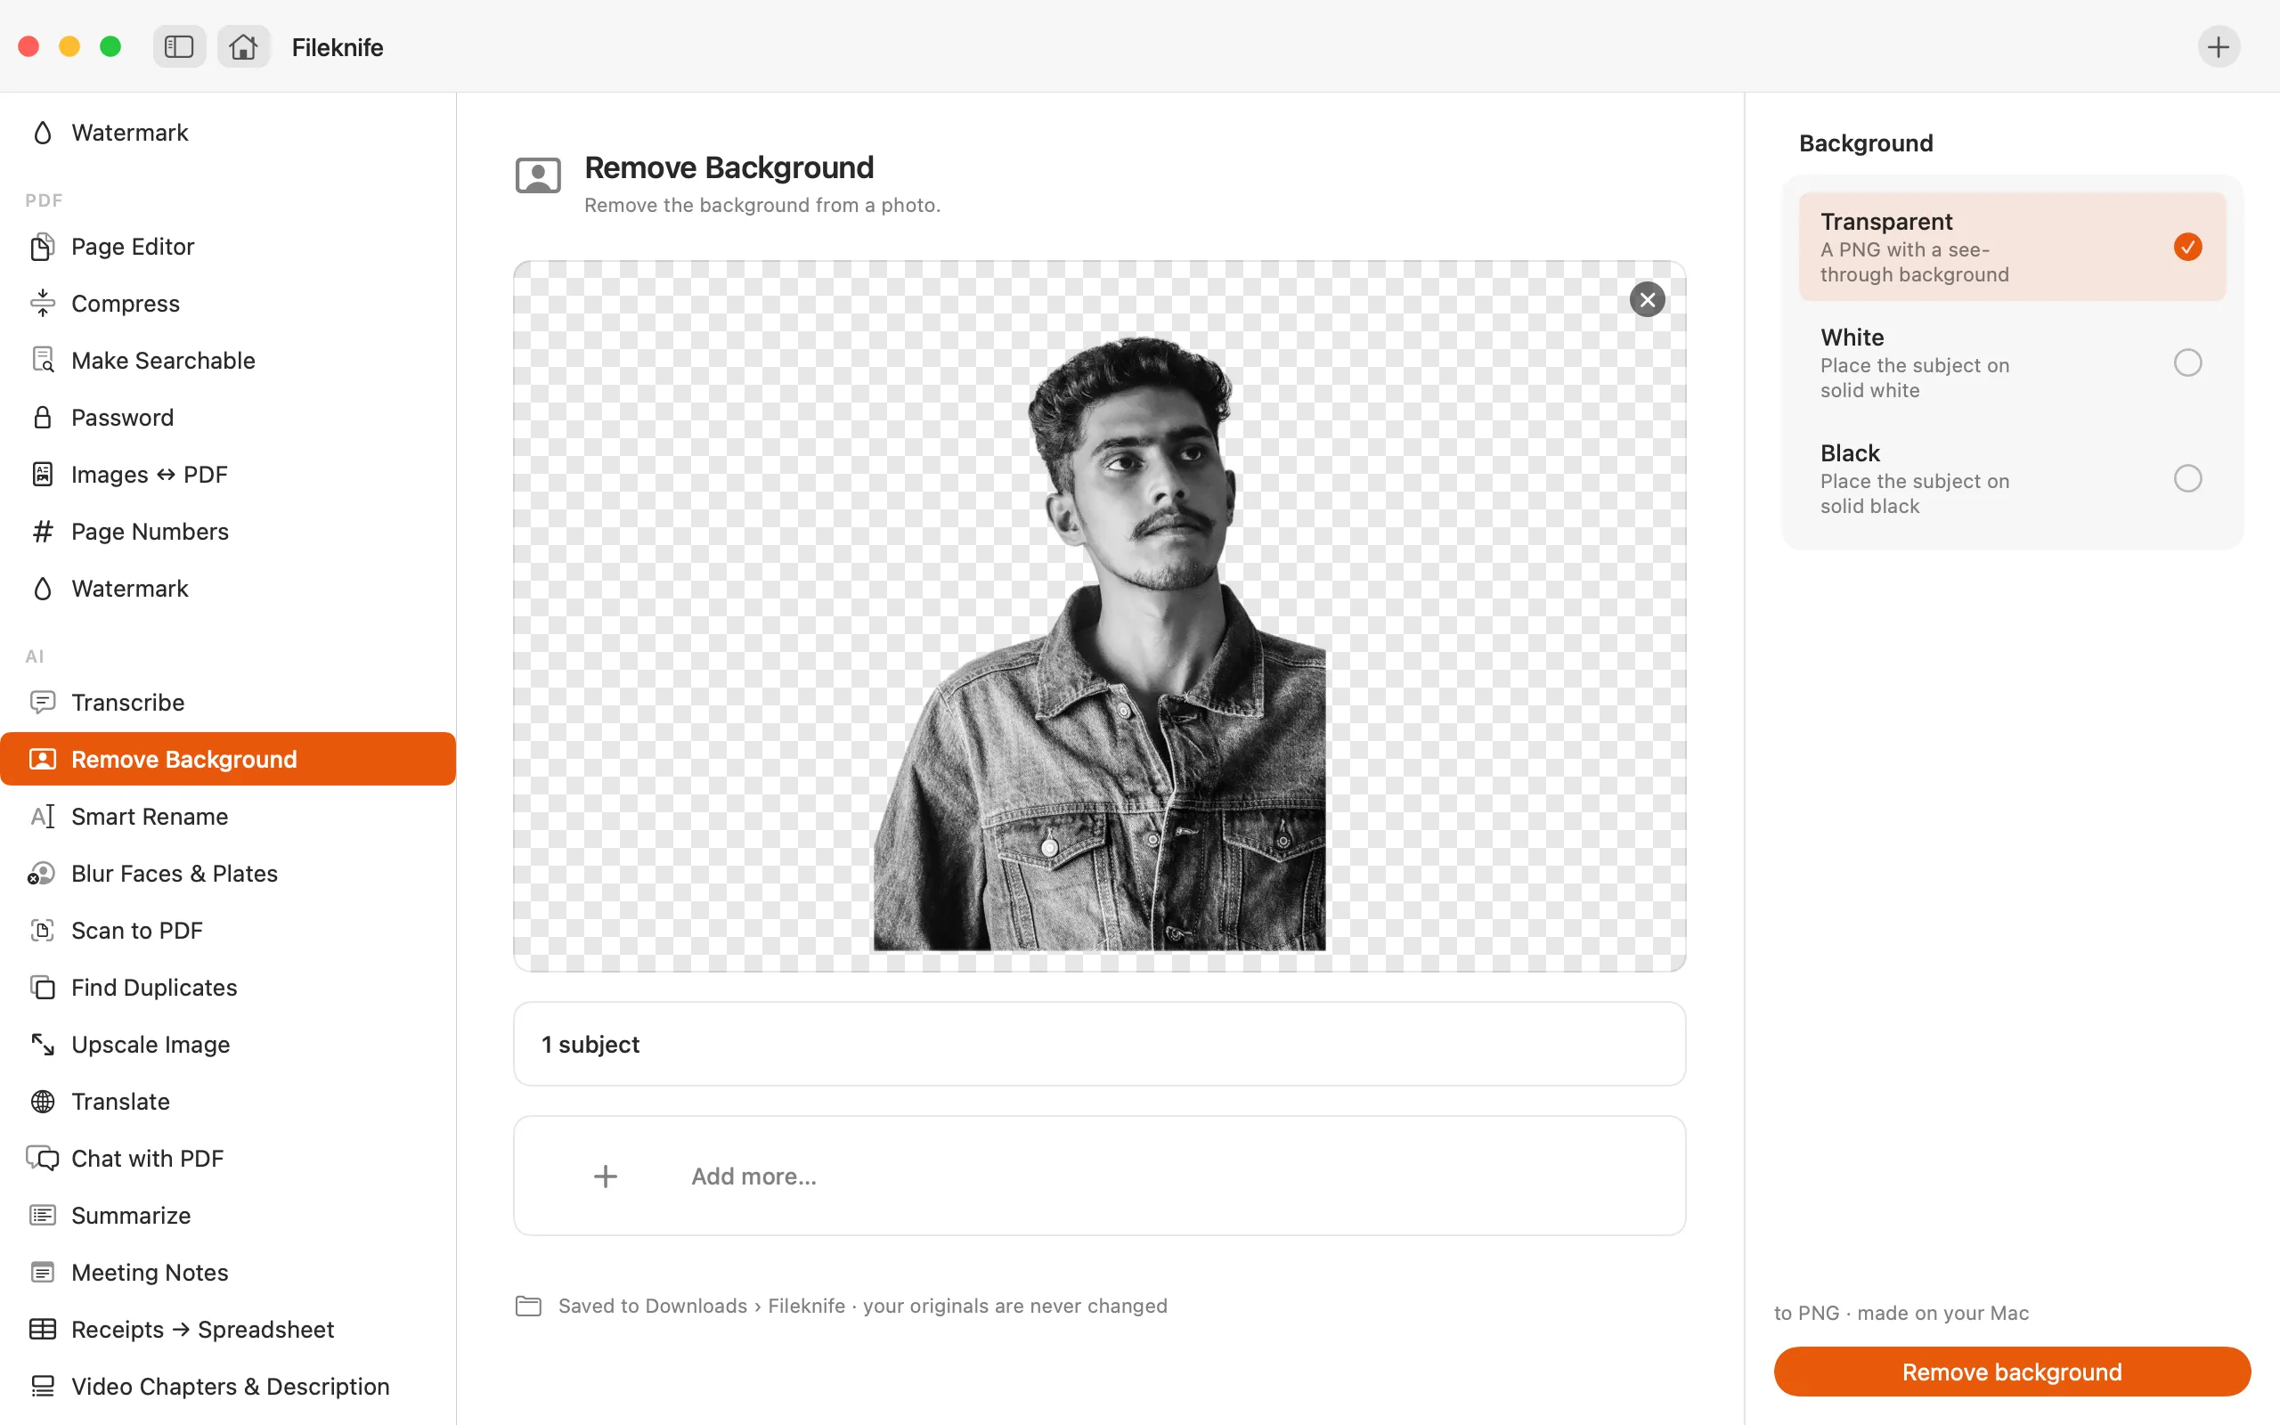Viewport: 2280px width, 1425px height.
Task: Click the Page Editor document icon
Action: [x=43, y=247]
